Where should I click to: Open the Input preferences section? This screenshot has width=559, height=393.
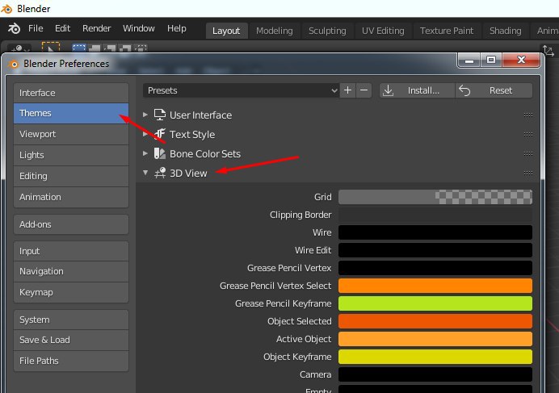[x=71, y=251]
